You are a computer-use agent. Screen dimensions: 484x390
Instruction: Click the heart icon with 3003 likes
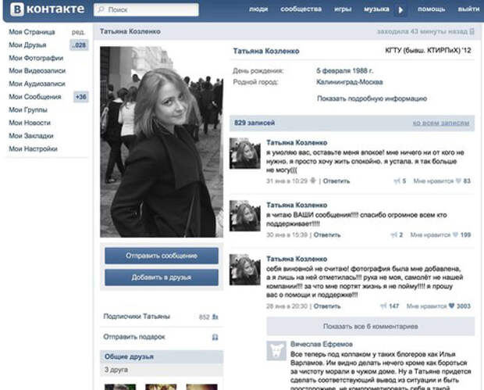[x=451, y=306]
